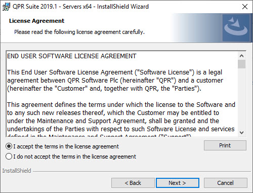Click the END USER SOFTWARE LICENSE AGREEMENT heading
Viewport: 253px width, 193px height.
72,56
